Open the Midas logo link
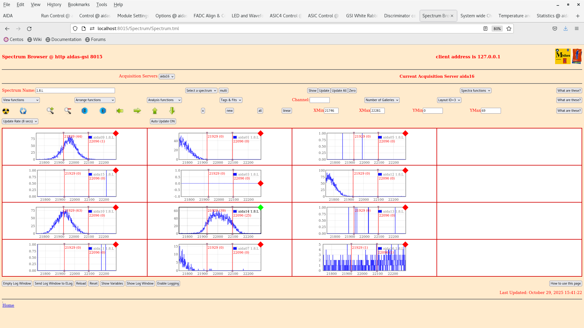 [x=562, y=56]
